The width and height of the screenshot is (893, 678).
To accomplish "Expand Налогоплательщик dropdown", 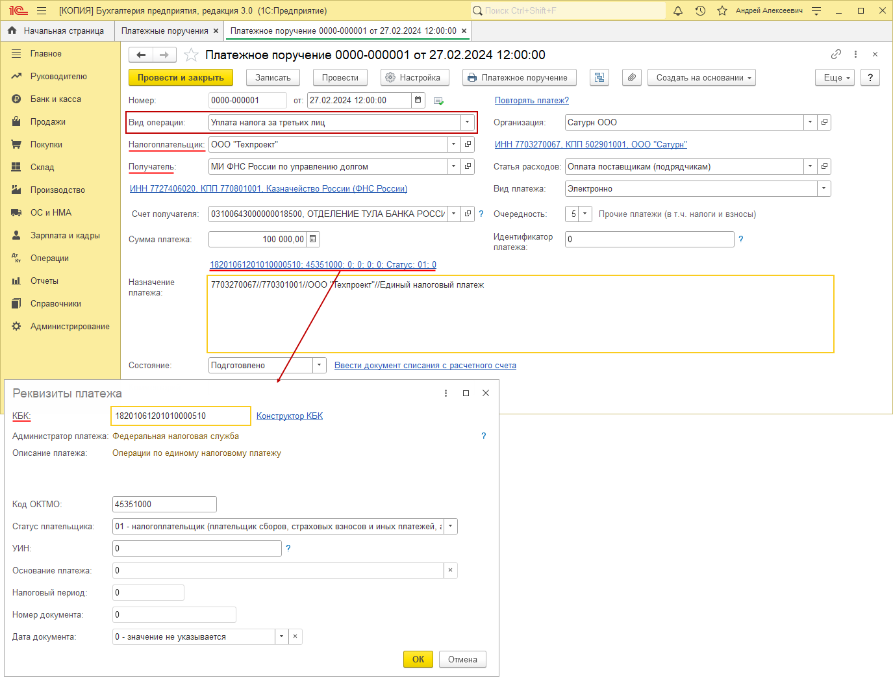I will [454, 144].
